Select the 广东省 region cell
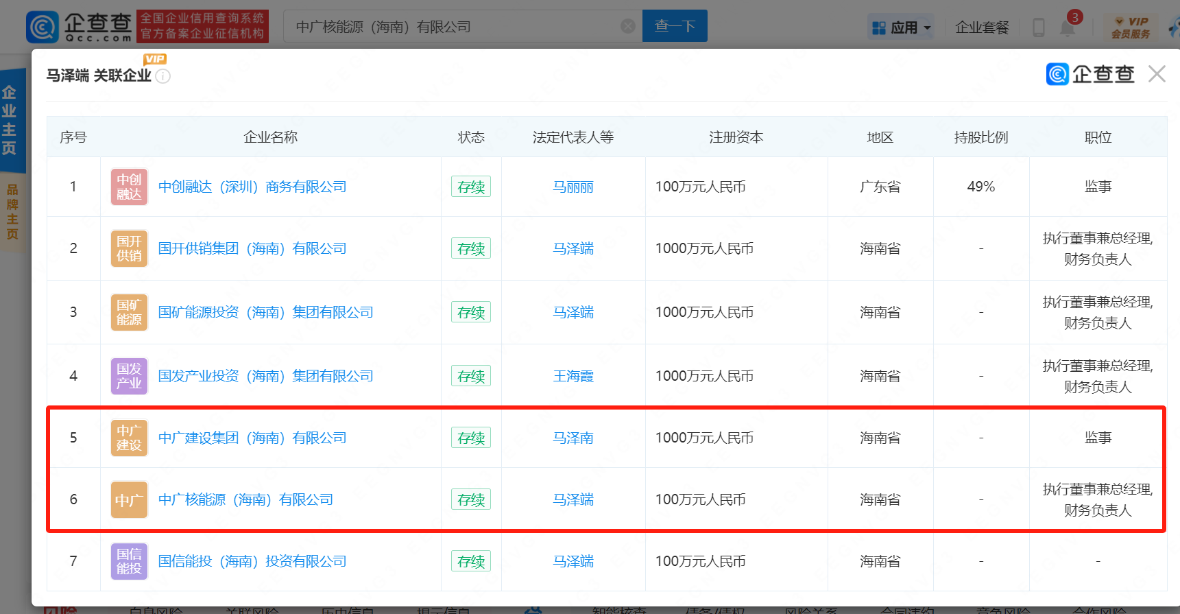Viewport: 1180px width, 614px height. tap(880, 187)
